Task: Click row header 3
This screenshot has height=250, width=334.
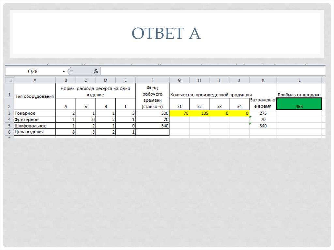Action: click(x=9, y=113)
